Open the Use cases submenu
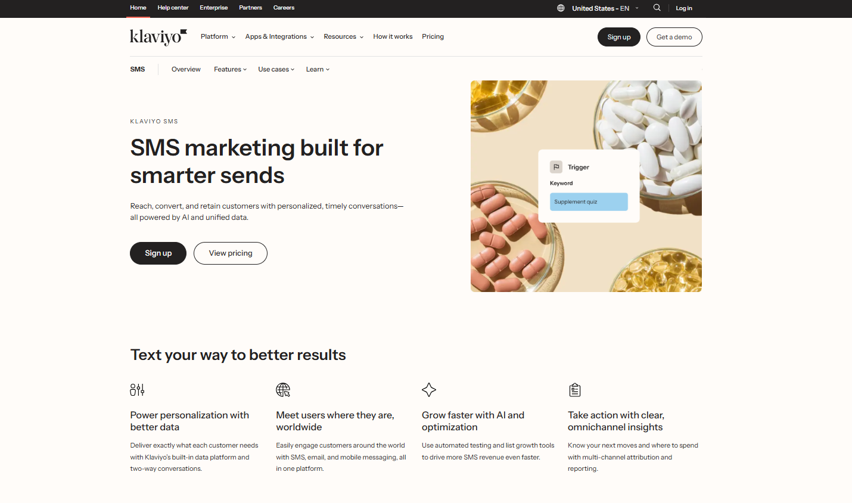The image size is (852, 503). point(276,70)
